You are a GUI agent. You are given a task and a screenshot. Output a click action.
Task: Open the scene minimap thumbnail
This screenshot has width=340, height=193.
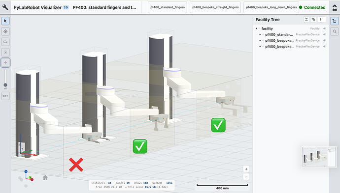click(319, 157)
